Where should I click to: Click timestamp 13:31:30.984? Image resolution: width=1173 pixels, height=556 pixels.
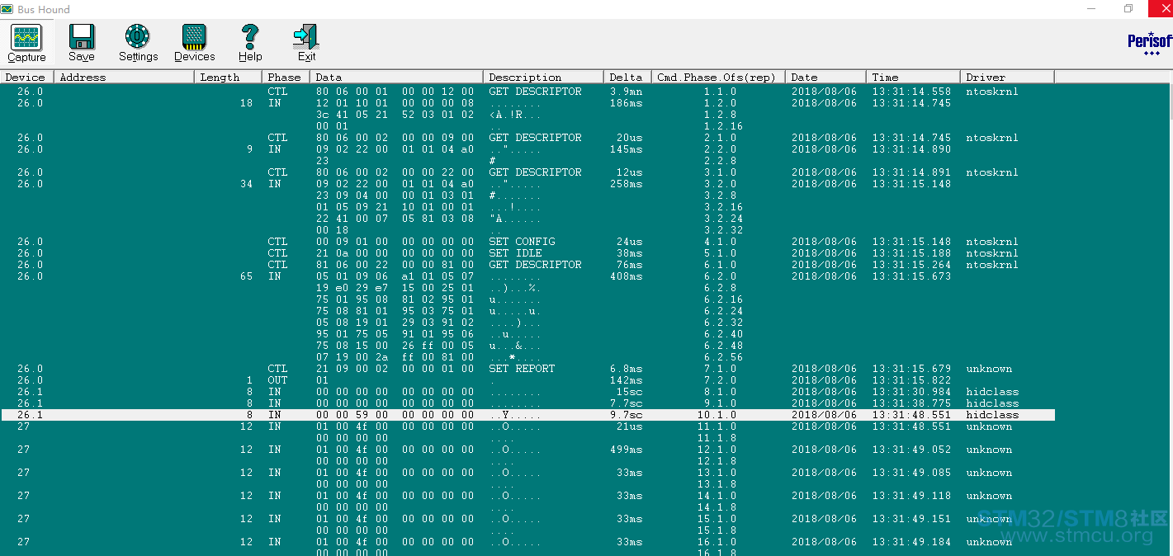pyautogui.click(x=911, y=392)
